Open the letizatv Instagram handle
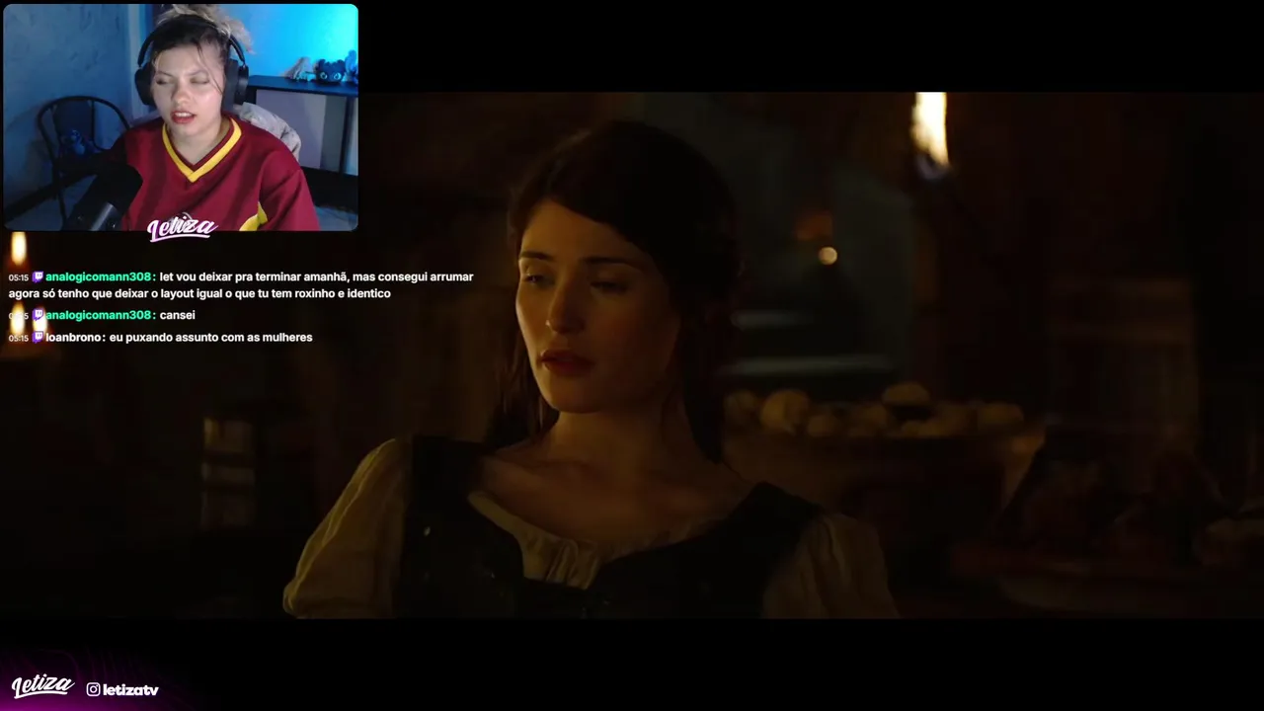The image size is (1264, 711). [130, 689]
